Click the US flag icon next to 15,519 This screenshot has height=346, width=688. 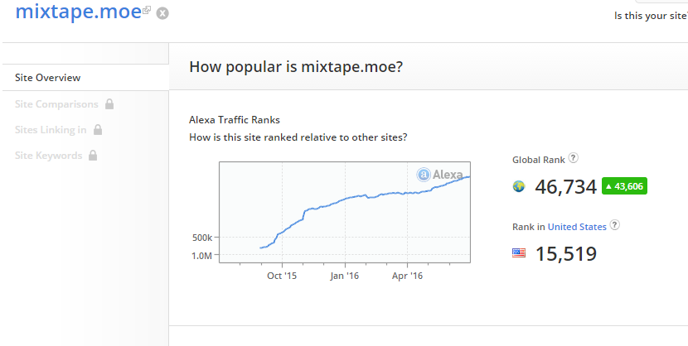coord(519,252)
